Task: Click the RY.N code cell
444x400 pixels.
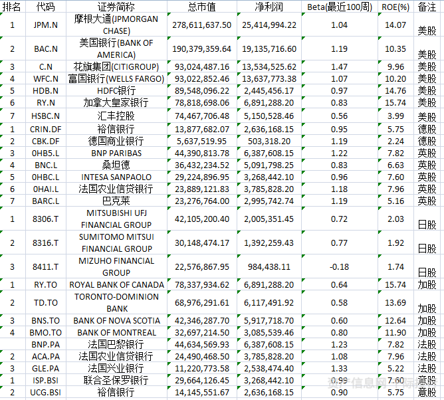Action: tap(45, 102)
